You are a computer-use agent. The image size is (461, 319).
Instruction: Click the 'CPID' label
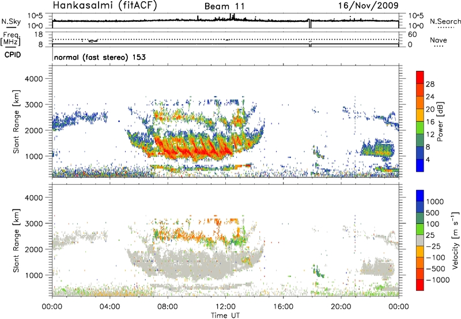[x=13, y=55]
